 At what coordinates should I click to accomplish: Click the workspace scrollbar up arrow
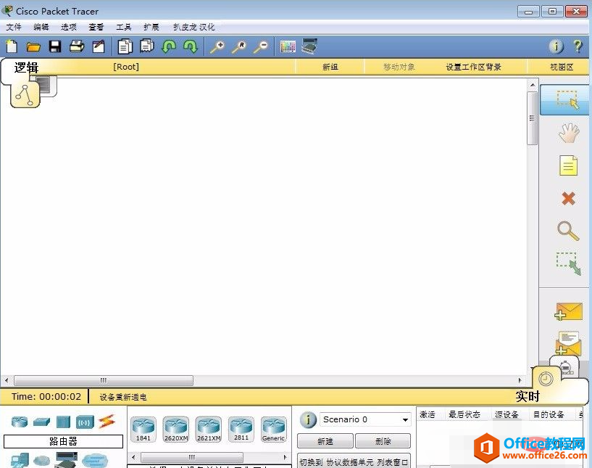point(533,85)
